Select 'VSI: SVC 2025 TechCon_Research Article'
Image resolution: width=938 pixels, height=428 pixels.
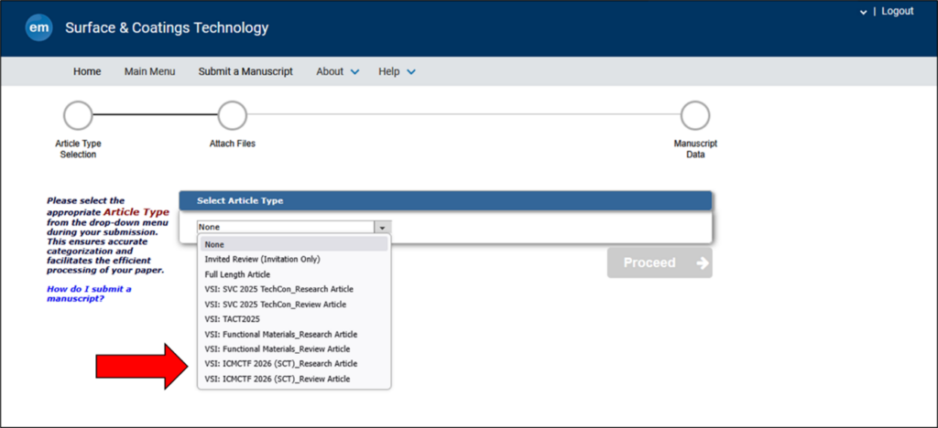click(x=278, y=289)
